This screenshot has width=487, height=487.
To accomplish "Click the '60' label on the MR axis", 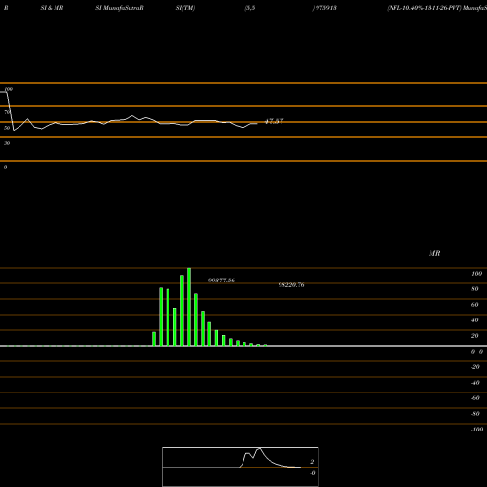I will pyautogui.click(x=475, y=305).
